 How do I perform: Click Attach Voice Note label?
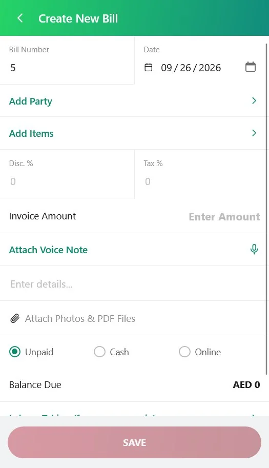[48, 250]
